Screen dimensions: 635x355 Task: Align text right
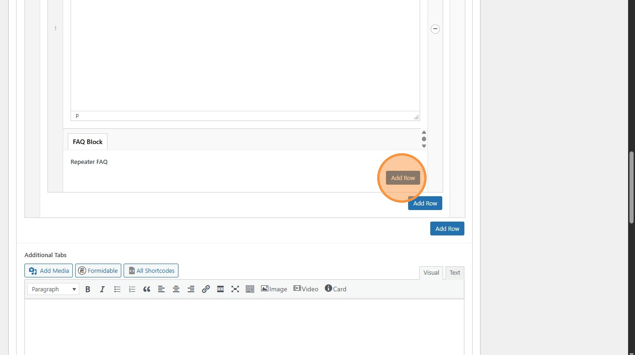tap(191, 289)
